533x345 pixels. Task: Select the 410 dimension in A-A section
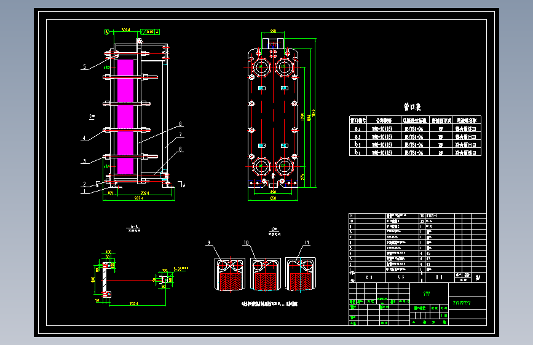click(x=92, y=279)
